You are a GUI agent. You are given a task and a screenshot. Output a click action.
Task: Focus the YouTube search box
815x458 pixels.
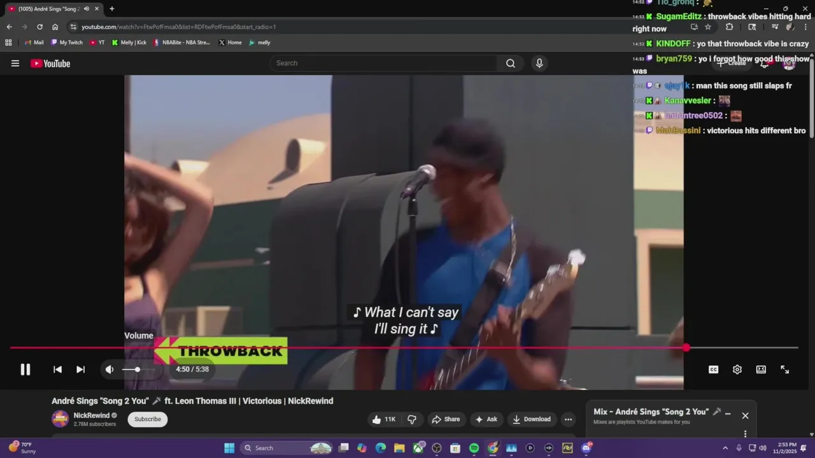[385, 63]
